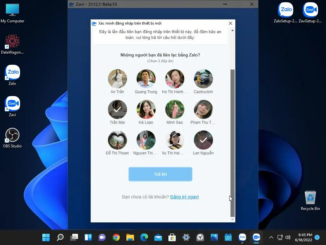Open Zalo desktop shortcut
326x245 pixels.
(12, 75)
